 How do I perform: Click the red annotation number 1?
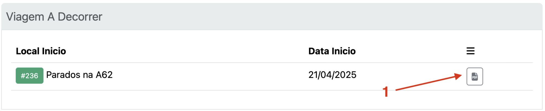pyautogui.click(x=385, y=92)
